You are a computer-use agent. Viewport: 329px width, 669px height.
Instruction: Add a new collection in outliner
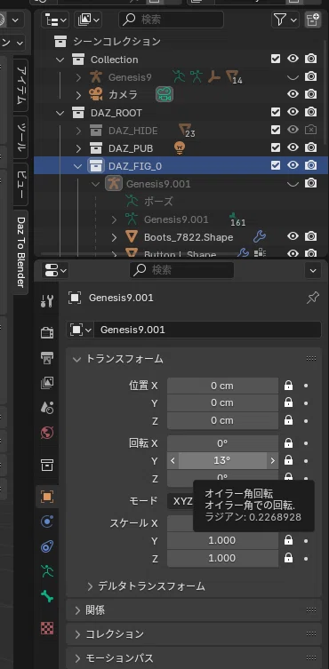tap(313, 20)
